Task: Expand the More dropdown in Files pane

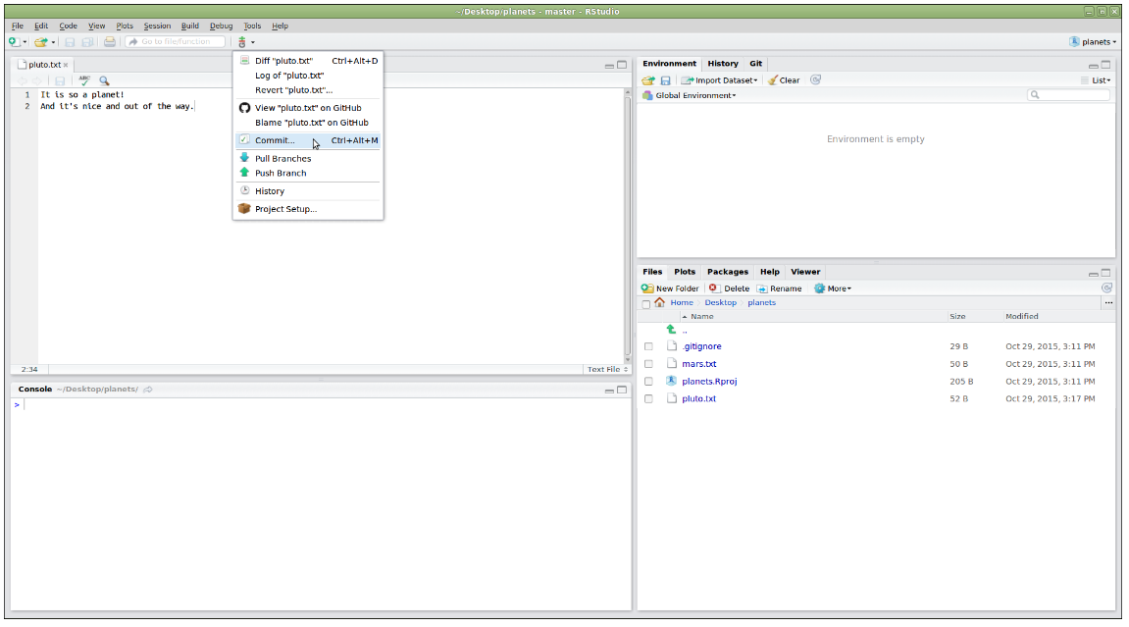Action: (x=833, y=288)
